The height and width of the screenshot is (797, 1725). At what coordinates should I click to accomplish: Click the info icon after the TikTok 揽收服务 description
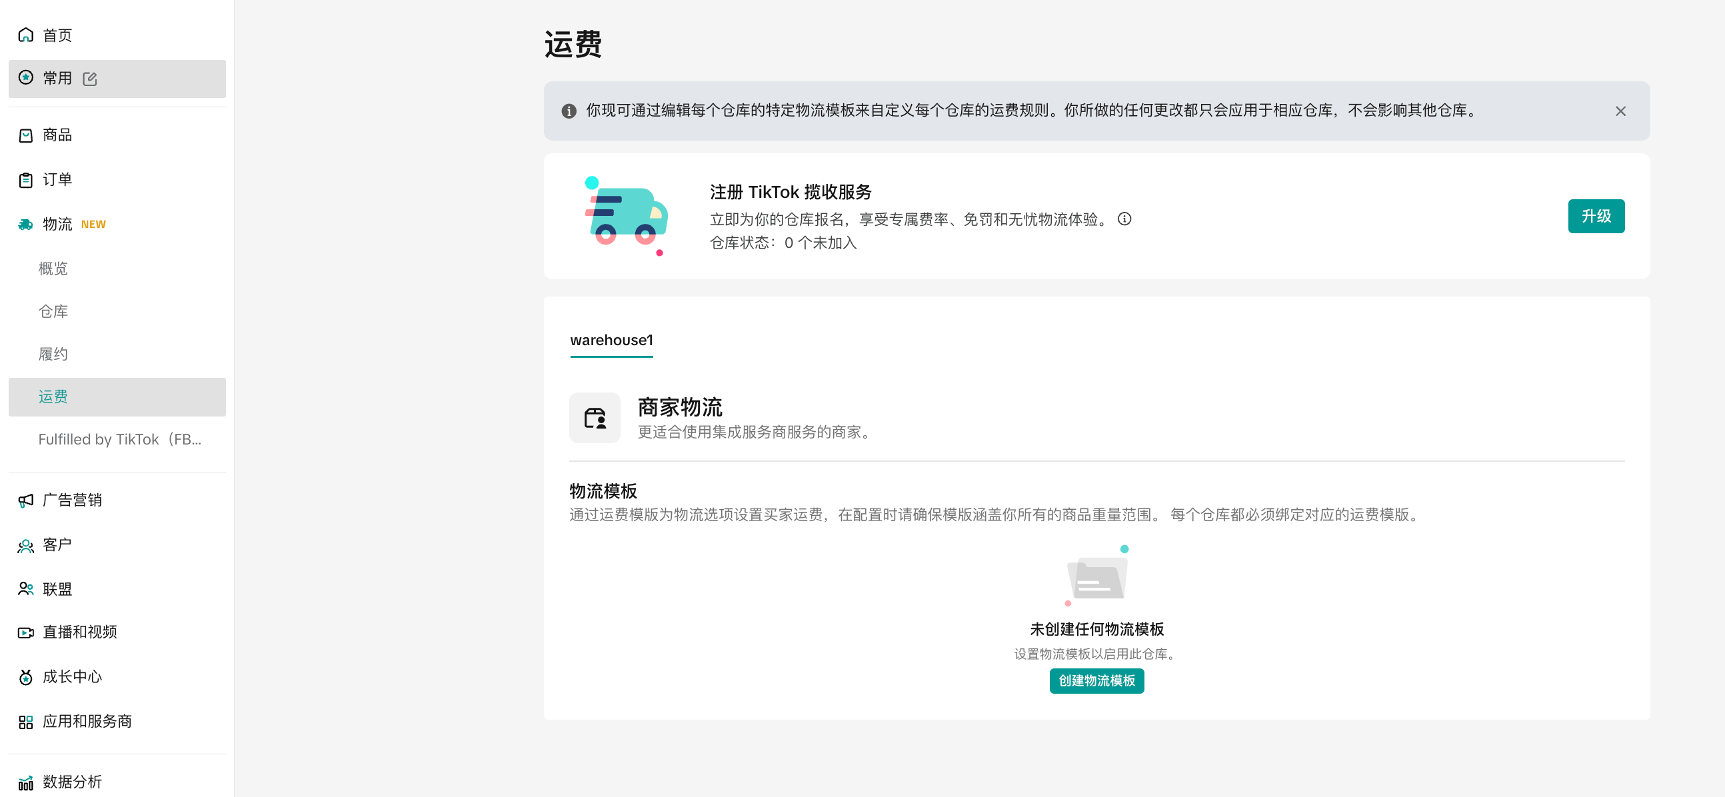tap(1124, 219)
